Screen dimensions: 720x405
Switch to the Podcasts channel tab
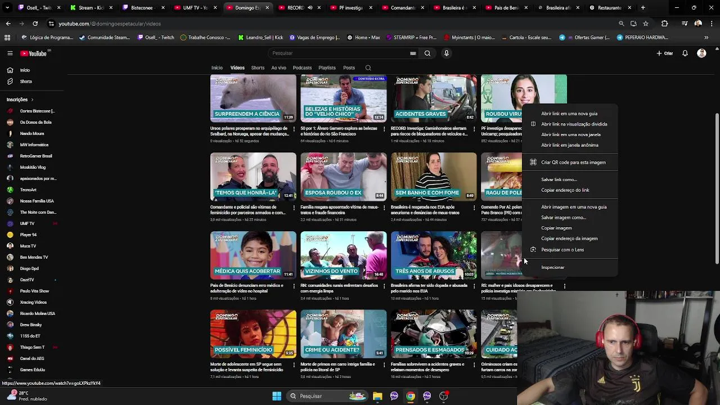(302, 68)
